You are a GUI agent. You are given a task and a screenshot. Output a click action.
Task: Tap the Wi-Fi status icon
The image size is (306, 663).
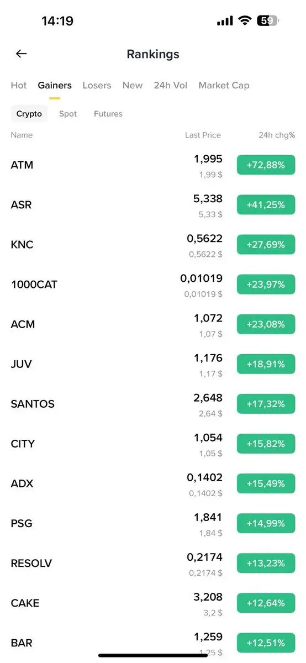point(244,20)
